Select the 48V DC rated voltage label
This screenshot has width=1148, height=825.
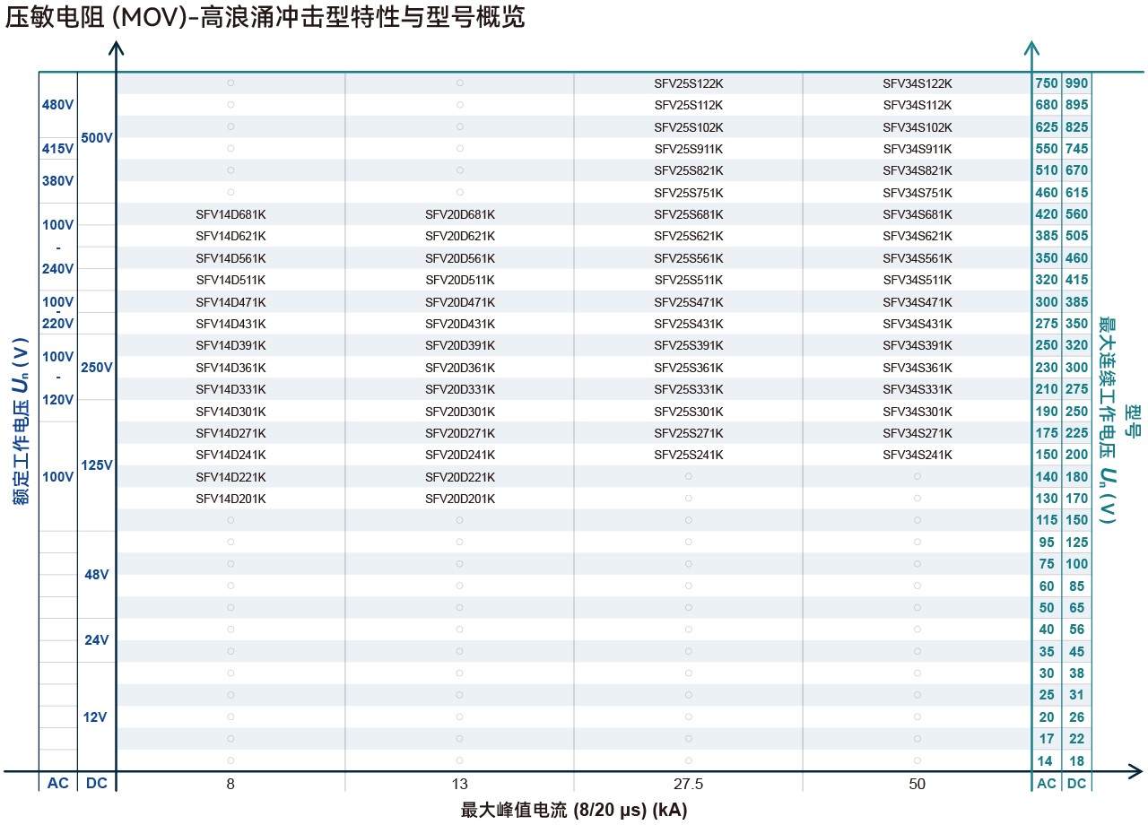click(x=96, y=575)
